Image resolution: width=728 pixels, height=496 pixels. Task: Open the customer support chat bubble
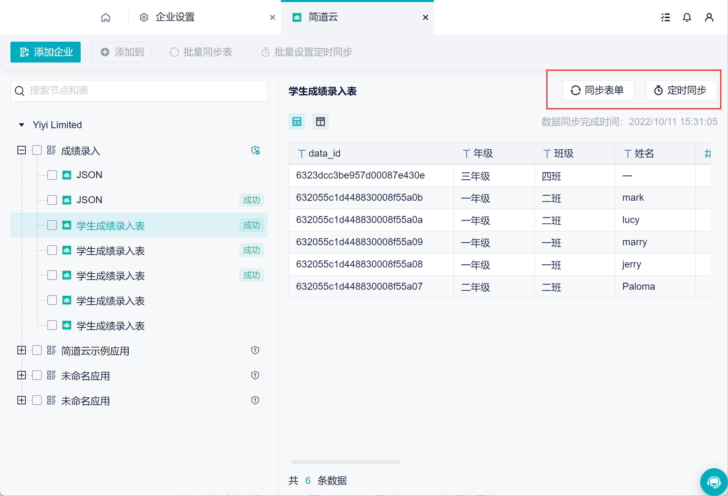pyautogui.click(x=713, y=482)
